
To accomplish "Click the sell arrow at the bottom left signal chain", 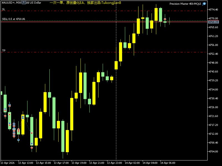I will click(x=14, y=136).
